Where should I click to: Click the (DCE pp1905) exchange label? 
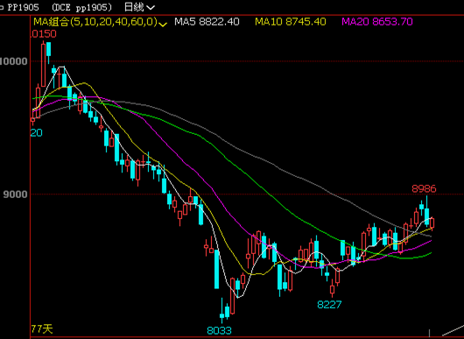tap(81, 7)
